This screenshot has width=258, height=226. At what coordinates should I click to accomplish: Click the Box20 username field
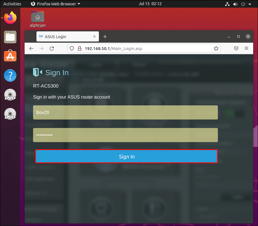click(125, 112)
